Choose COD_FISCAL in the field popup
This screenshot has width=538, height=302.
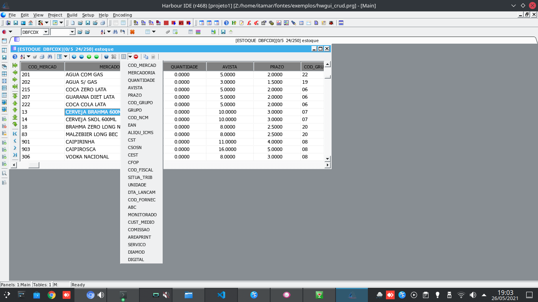pos(141,170)
